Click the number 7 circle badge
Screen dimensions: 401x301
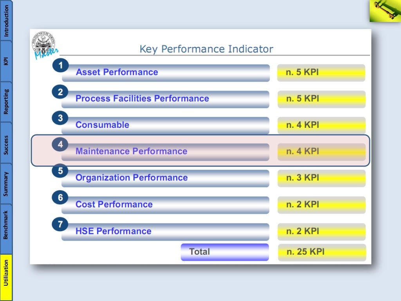pos(60,225)
